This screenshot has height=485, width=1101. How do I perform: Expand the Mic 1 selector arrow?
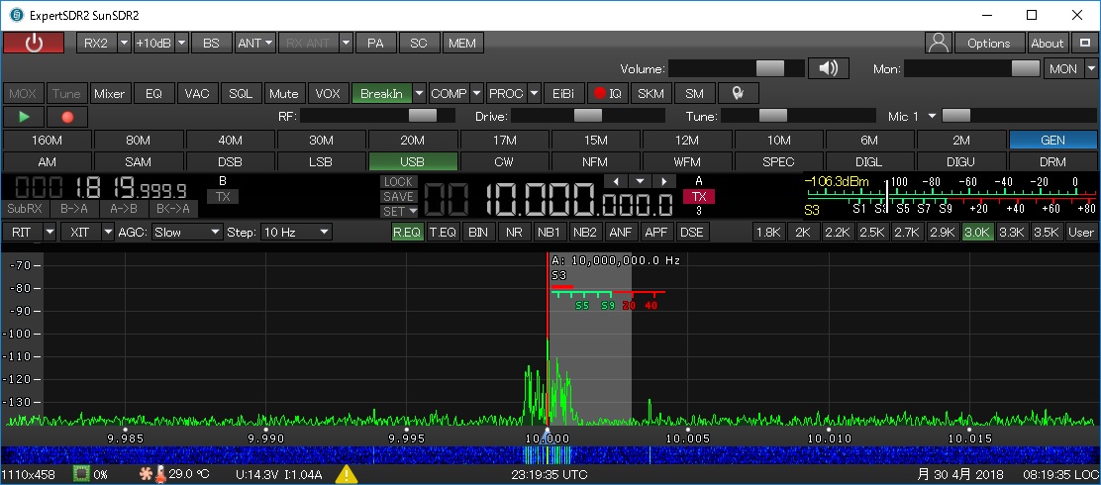pos(933,117)
